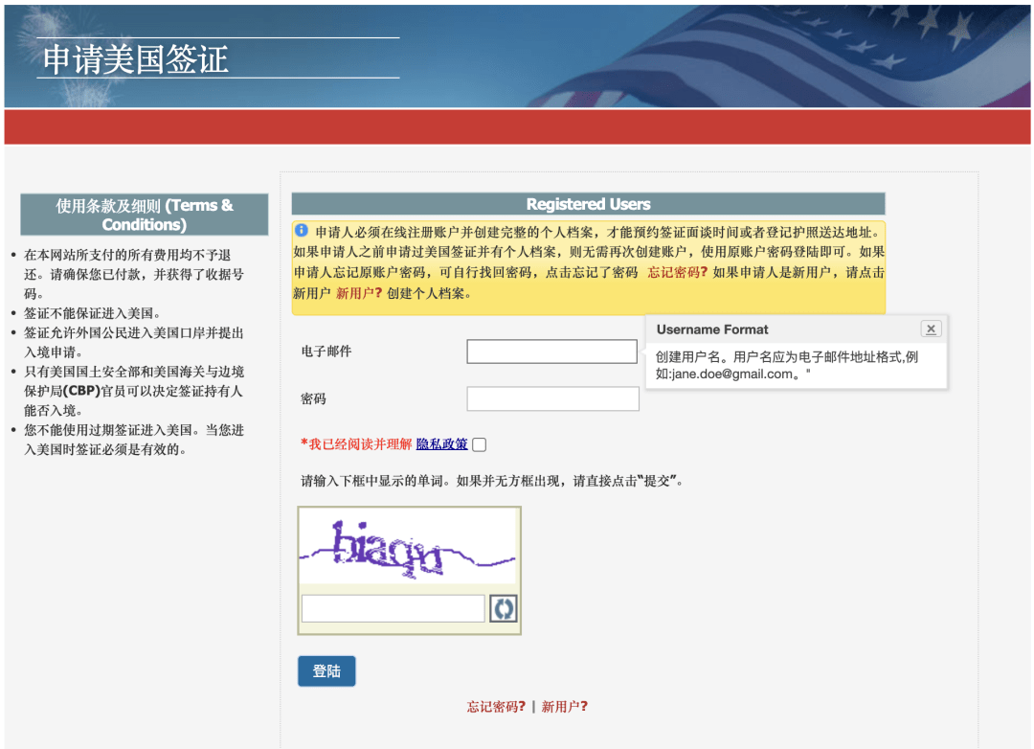This screenshot has width=1034, height=749.
Task: Click the 密码 password input field
Action: (x=552, y=398)
